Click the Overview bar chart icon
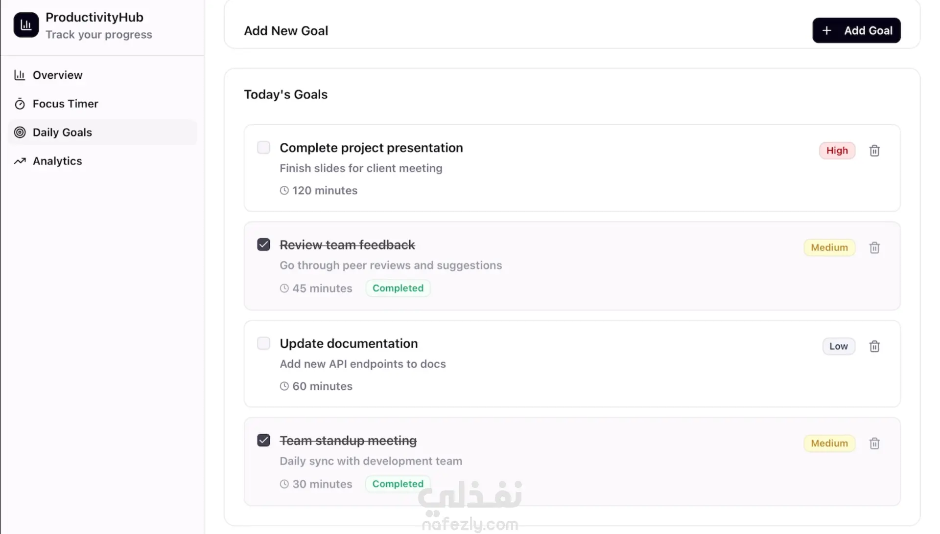The image size is (940, 534). coord(20,75)
